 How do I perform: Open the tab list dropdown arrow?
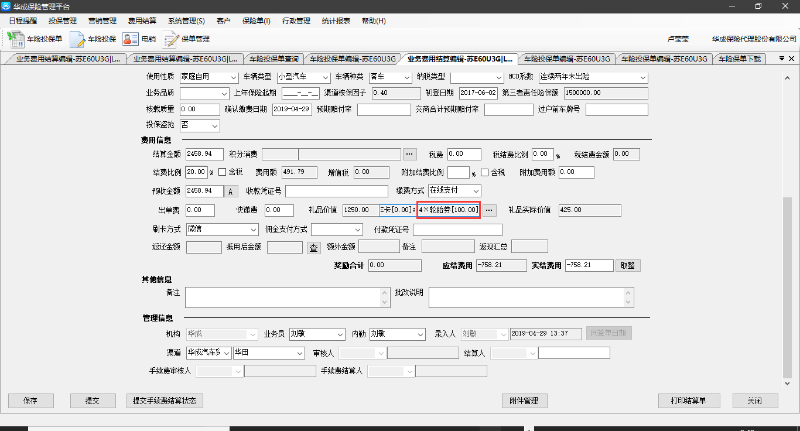pos(781,59)
